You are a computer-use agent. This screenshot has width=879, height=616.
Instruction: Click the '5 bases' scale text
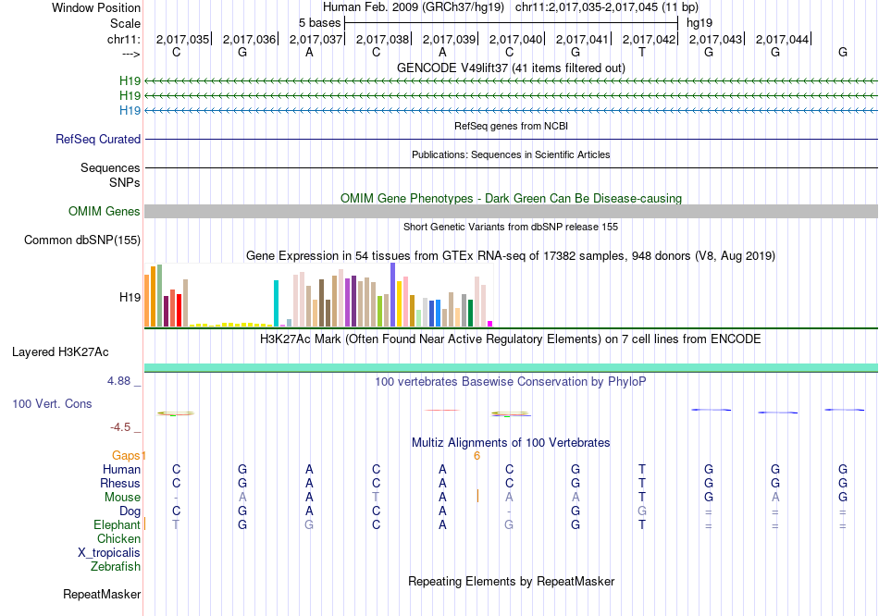(319, 23)
